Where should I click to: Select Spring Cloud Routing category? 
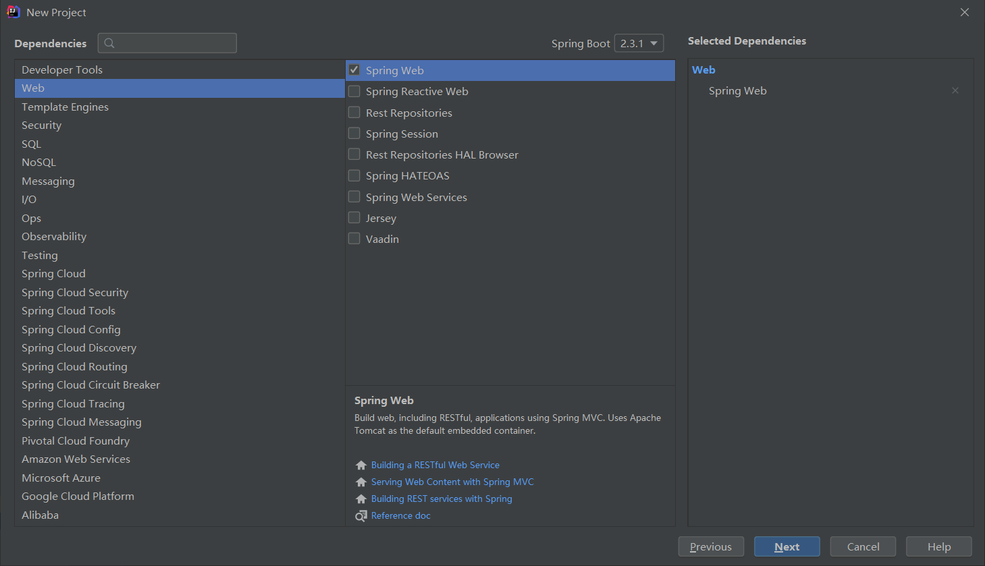(180, 366)
